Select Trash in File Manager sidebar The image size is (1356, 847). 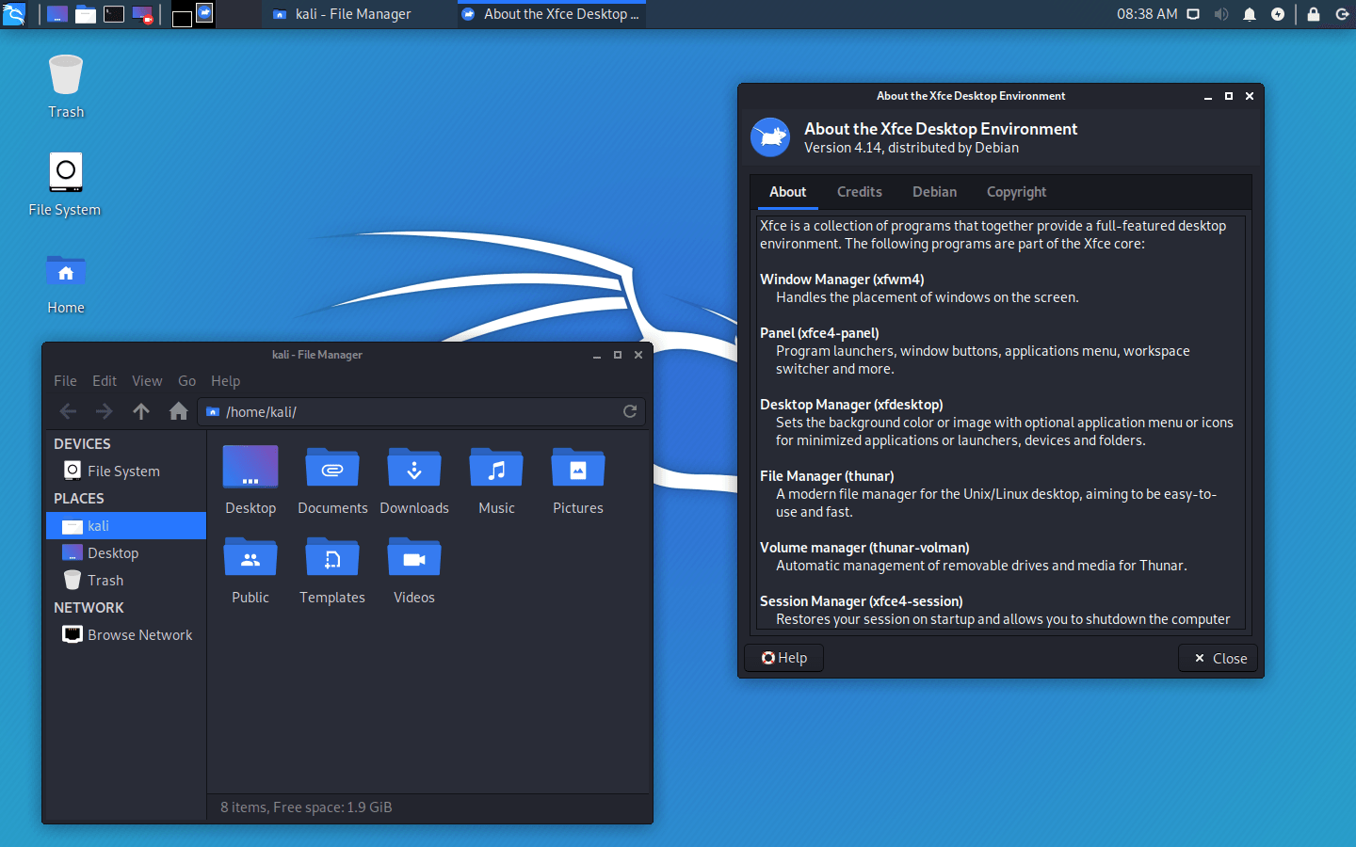(126, 581)
